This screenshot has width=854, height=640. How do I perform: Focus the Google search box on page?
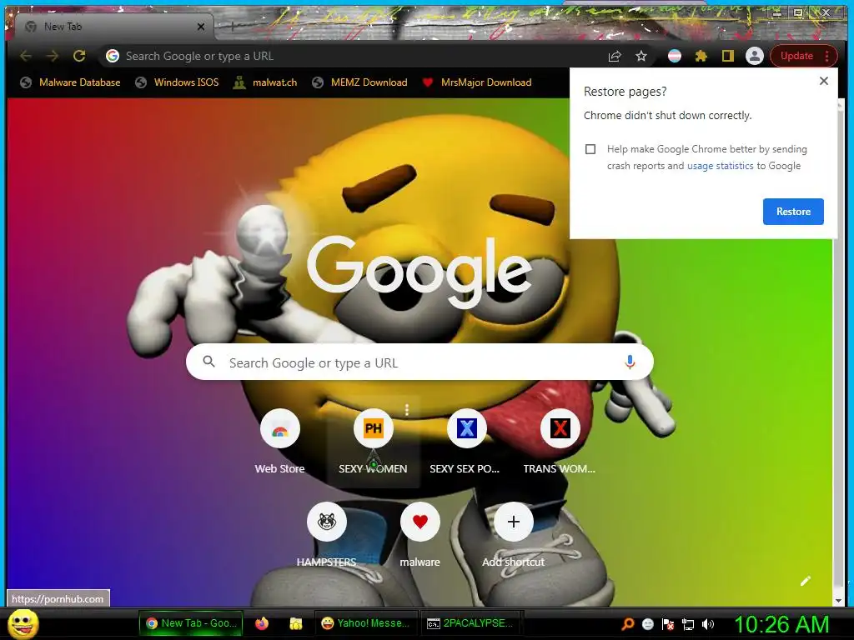419,362
